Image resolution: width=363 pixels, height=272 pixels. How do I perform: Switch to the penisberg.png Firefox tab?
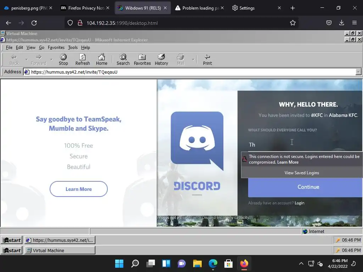pyautogui.click(x=28, y=8)
